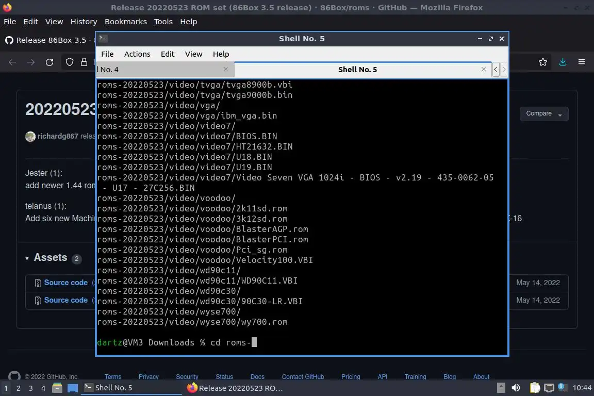Select the Shell No. 5 tab
This screenshot has height=396, width=594.
pyautogui.click(x=358, y=70)
